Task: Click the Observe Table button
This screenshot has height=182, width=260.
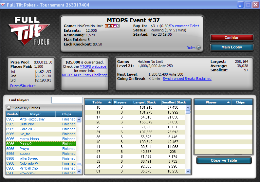Action: point(224,160)
